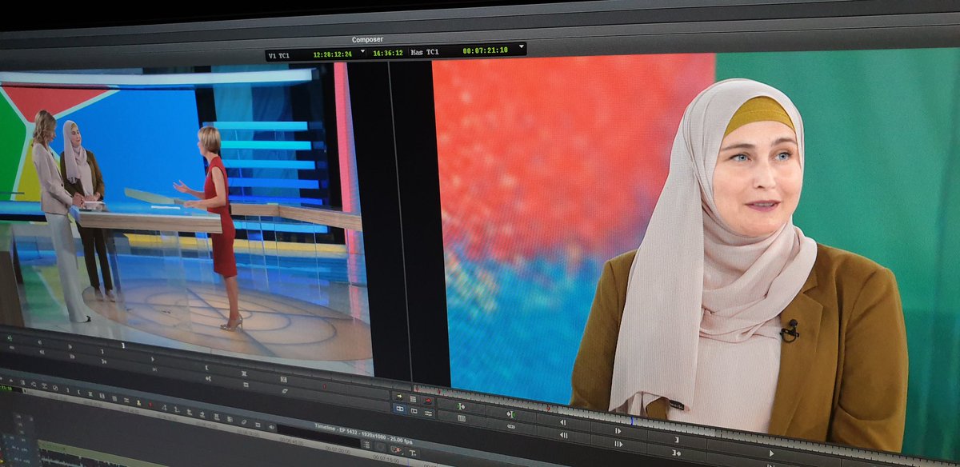Click the yellow Splice-In arrow button
960x467 pixels.
(399, 397)
